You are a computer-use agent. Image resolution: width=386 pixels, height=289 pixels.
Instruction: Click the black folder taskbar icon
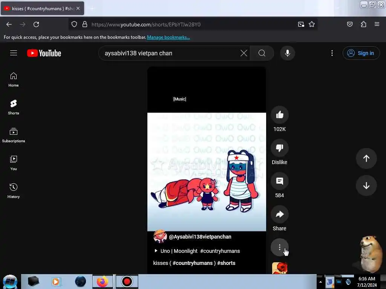(x=34, y=281)
